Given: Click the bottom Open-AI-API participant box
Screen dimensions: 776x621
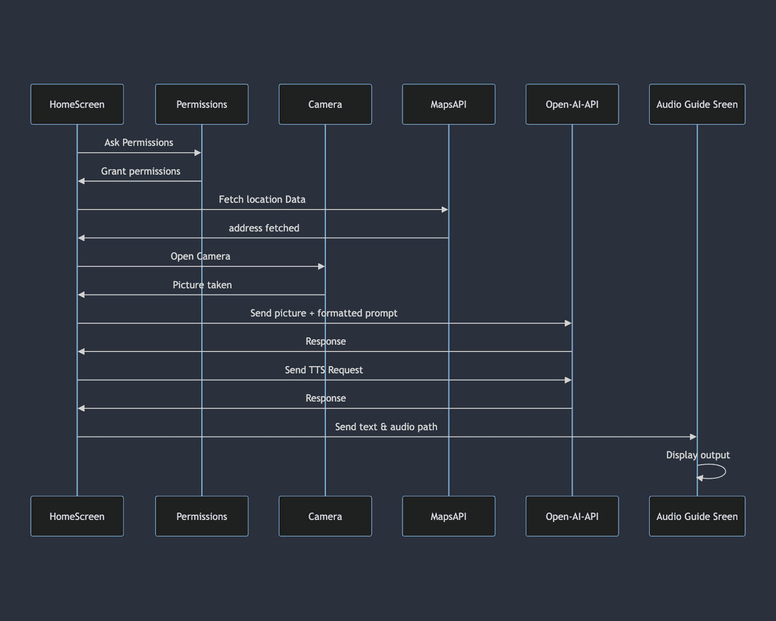Looking at the screenshot, I should (572, 516).
